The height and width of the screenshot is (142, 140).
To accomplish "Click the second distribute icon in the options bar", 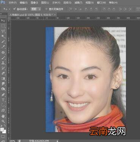I will (x=109, y=9).
